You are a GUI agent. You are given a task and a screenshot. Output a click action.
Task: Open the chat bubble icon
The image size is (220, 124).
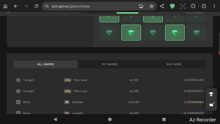tap(211, 105)
